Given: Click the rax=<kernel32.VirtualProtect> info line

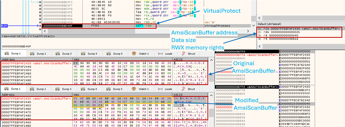Looking at the screenshot, I should [28, 36].
